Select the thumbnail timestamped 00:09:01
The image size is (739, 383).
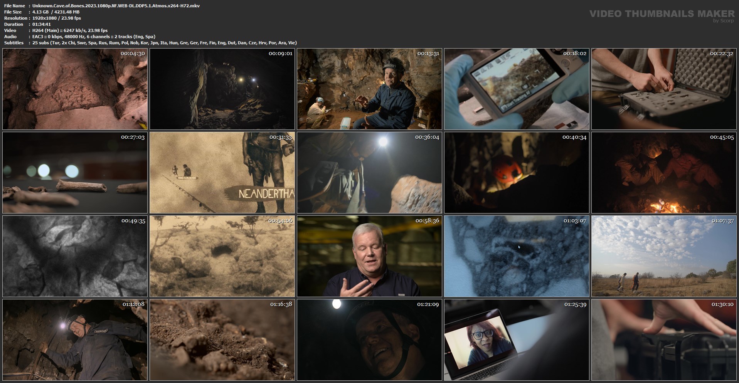coord(222,89)
